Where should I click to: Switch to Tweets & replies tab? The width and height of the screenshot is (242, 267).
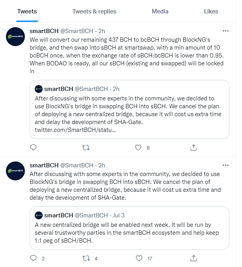pos(94,11)
